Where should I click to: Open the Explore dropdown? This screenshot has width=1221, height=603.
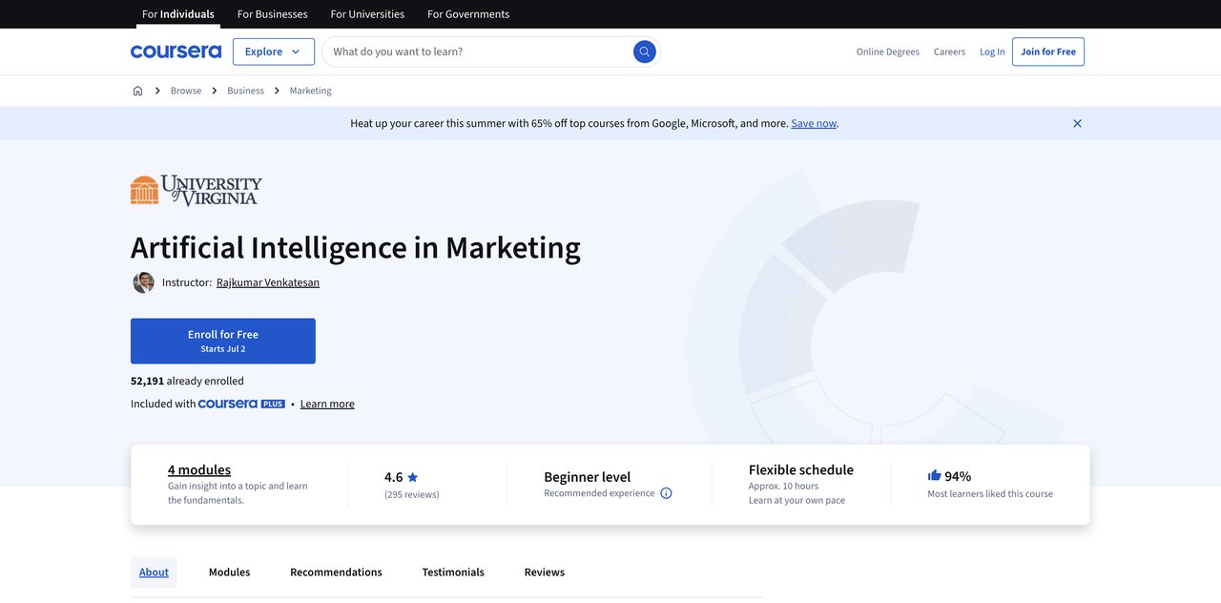point(274,52)
